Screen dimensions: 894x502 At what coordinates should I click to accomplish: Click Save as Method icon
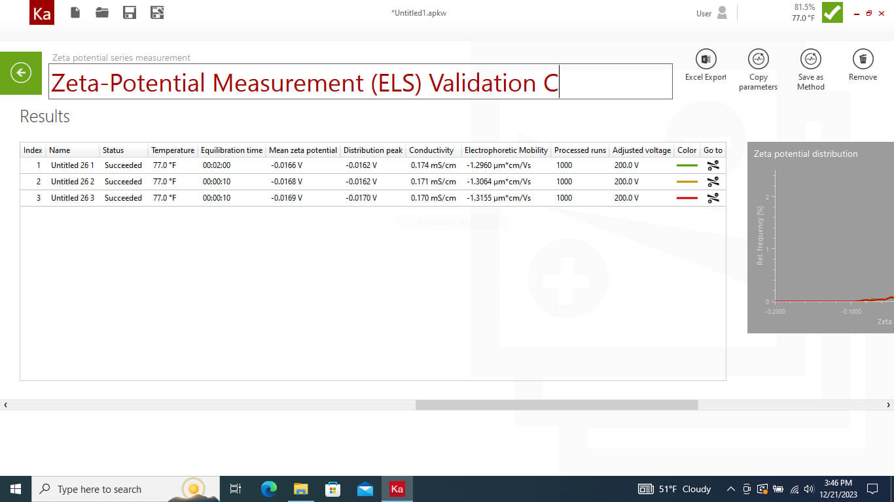point(810,60)
